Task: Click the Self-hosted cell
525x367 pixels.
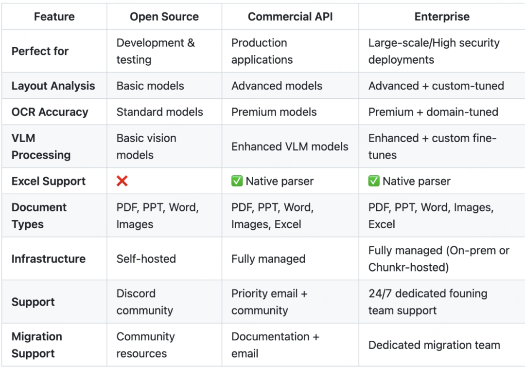Action: click(x=146, y=258)
